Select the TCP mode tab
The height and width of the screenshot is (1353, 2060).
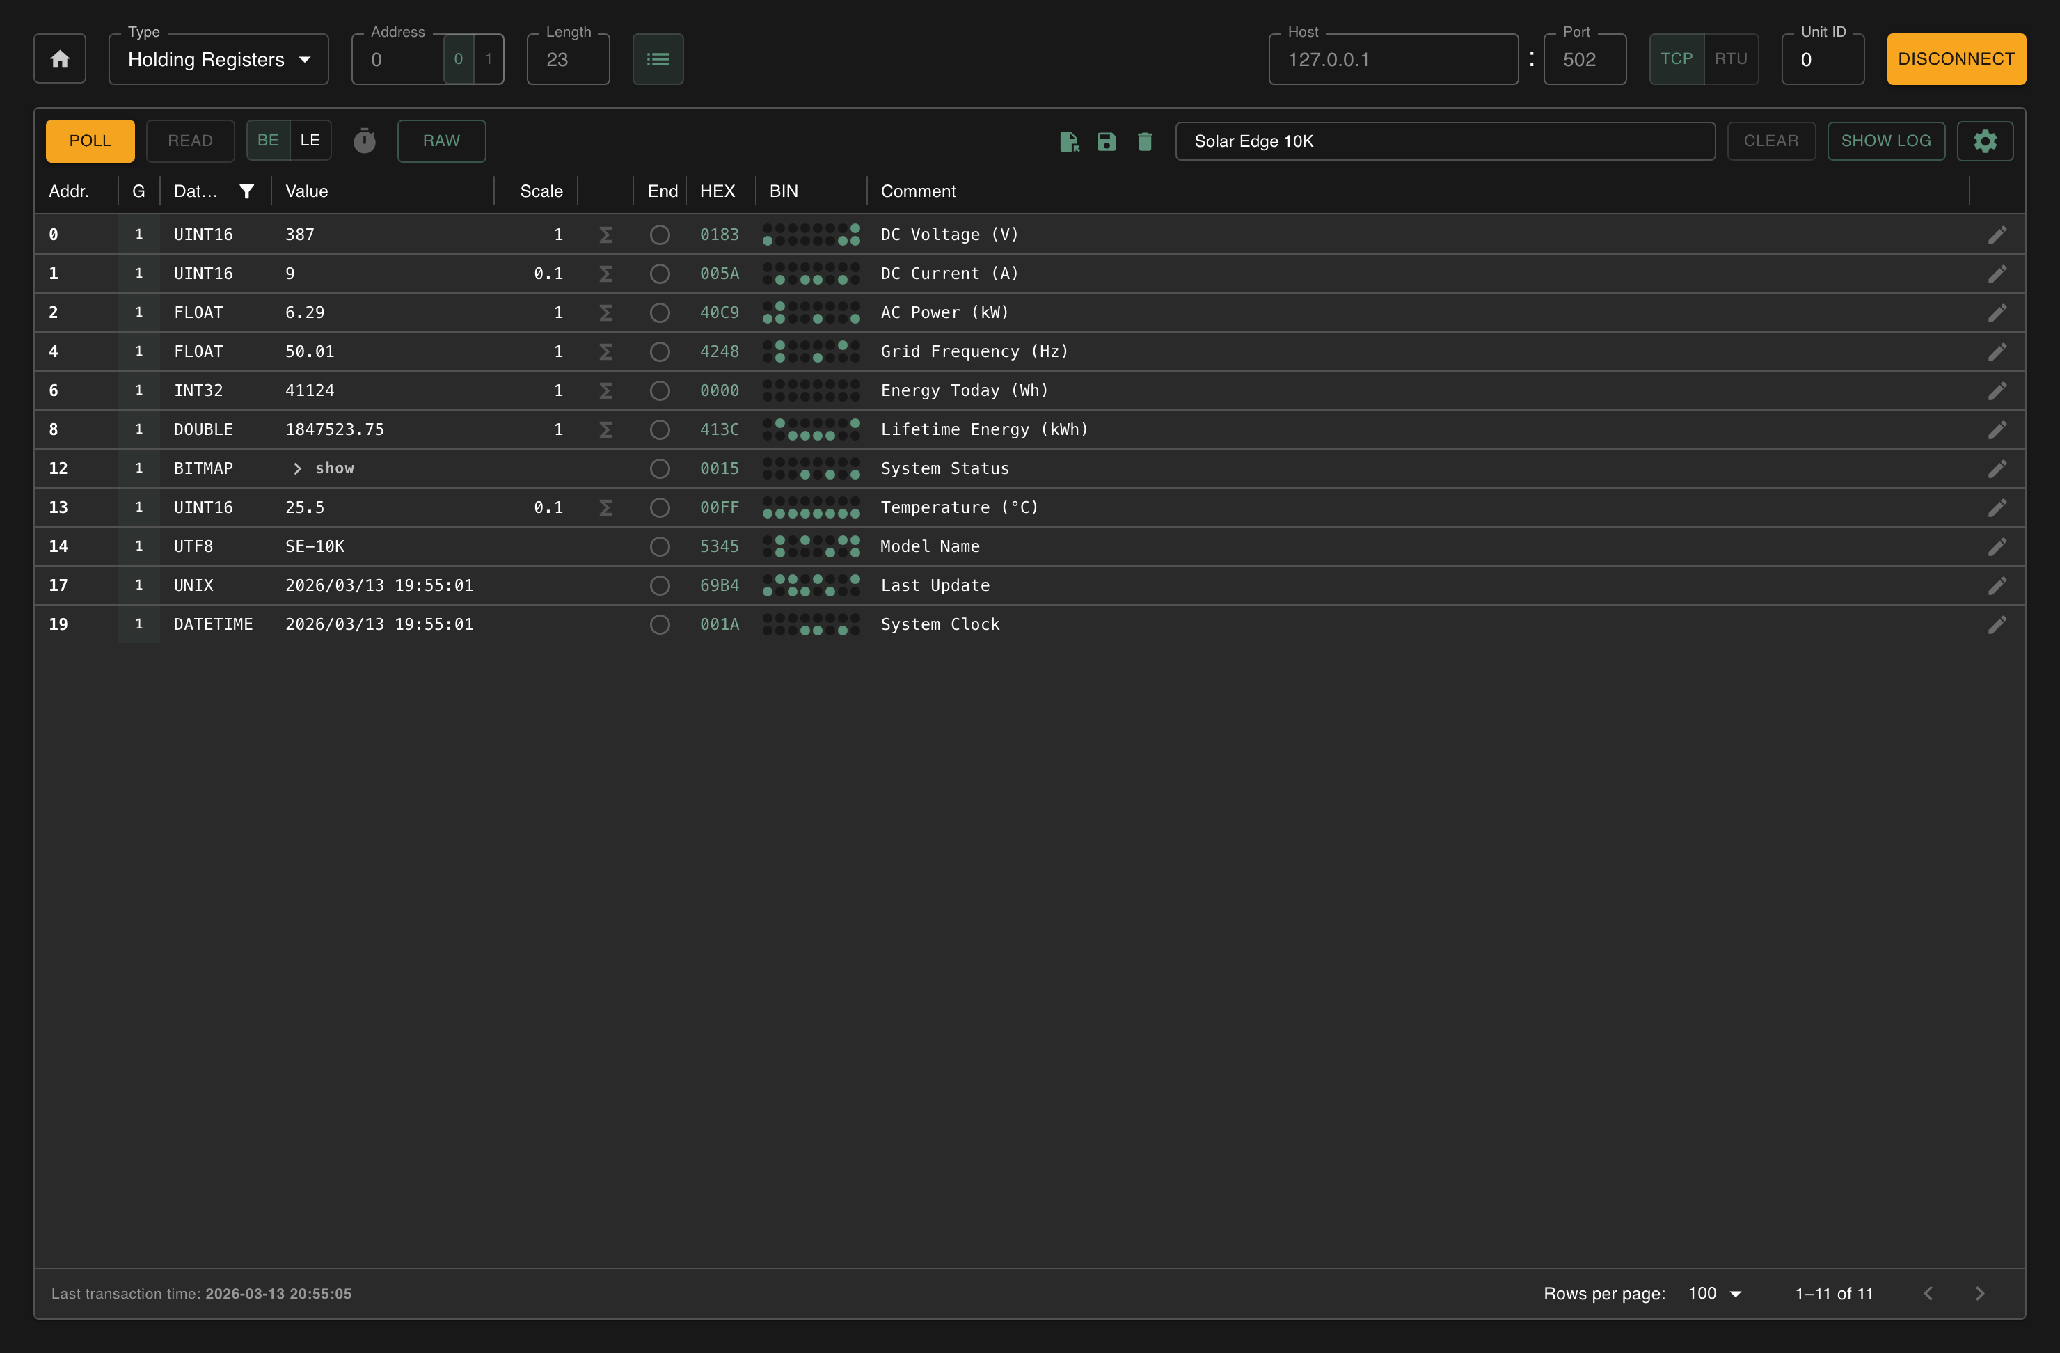(1677, 58)
